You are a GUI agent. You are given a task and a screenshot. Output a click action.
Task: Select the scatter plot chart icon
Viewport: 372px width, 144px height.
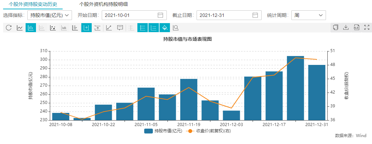point(53,28)
